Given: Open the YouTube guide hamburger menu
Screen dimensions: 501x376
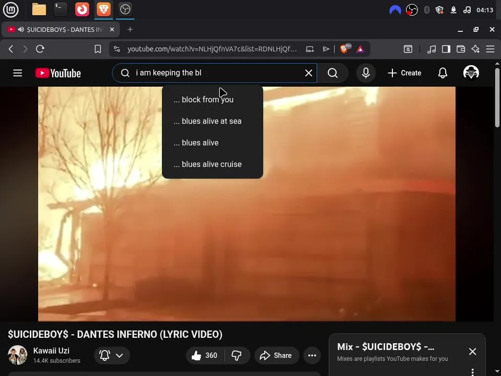Looking at the screenshot, I should point(18,73).
